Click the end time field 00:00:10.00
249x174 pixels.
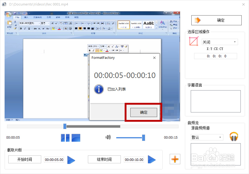[x=134, y=160]
